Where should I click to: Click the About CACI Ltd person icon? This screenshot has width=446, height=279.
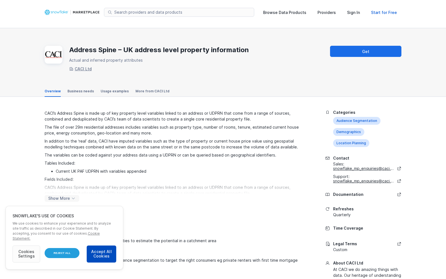(328, 263)
